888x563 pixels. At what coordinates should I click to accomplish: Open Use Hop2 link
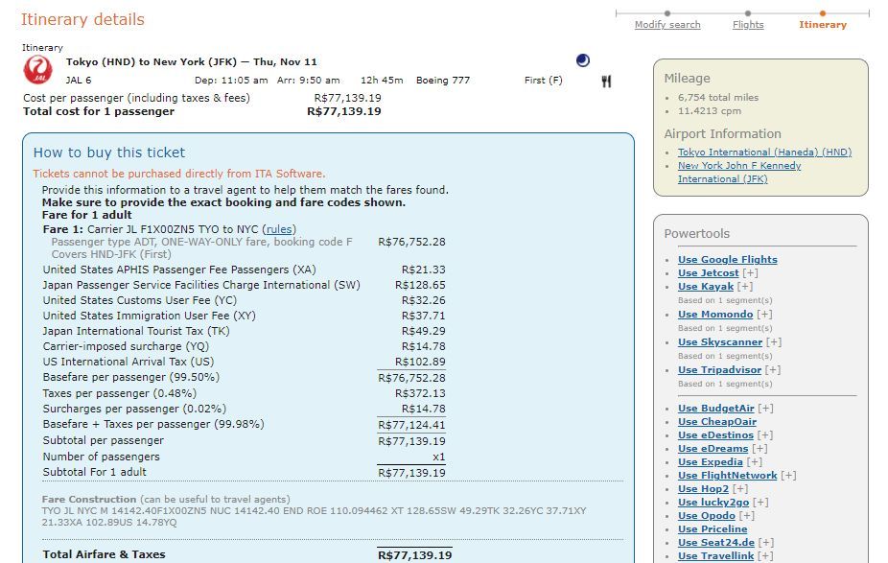(x=703, y=489)
